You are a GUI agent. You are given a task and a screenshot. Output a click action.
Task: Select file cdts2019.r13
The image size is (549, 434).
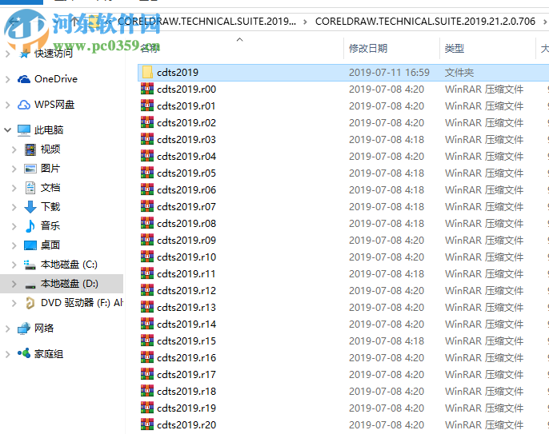pos(186,308)
